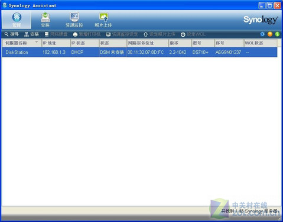This screenshot has height=222, width=283.
Task: Click the IP address 192.168.1.3
Action: (54, 52)
